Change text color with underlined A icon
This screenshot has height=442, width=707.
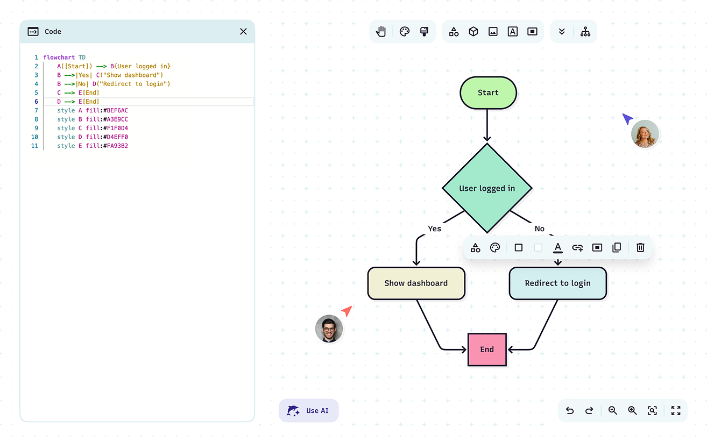tap(558, 248)
